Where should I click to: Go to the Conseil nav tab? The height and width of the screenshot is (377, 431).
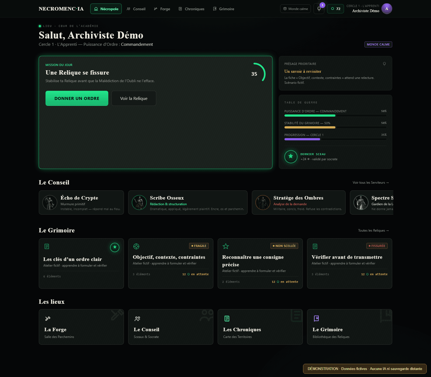[x=136, y=9]
